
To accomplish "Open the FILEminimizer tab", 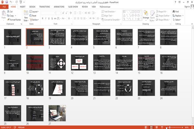I will point(105,7).
